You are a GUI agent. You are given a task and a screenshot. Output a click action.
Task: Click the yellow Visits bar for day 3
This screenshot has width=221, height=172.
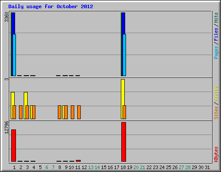pyautogui.click(x=25, y=99)
